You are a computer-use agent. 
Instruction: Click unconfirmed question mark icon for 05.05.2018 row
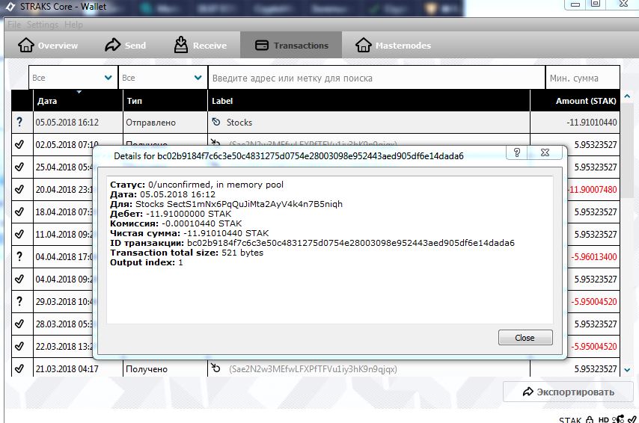coord(19,122)
